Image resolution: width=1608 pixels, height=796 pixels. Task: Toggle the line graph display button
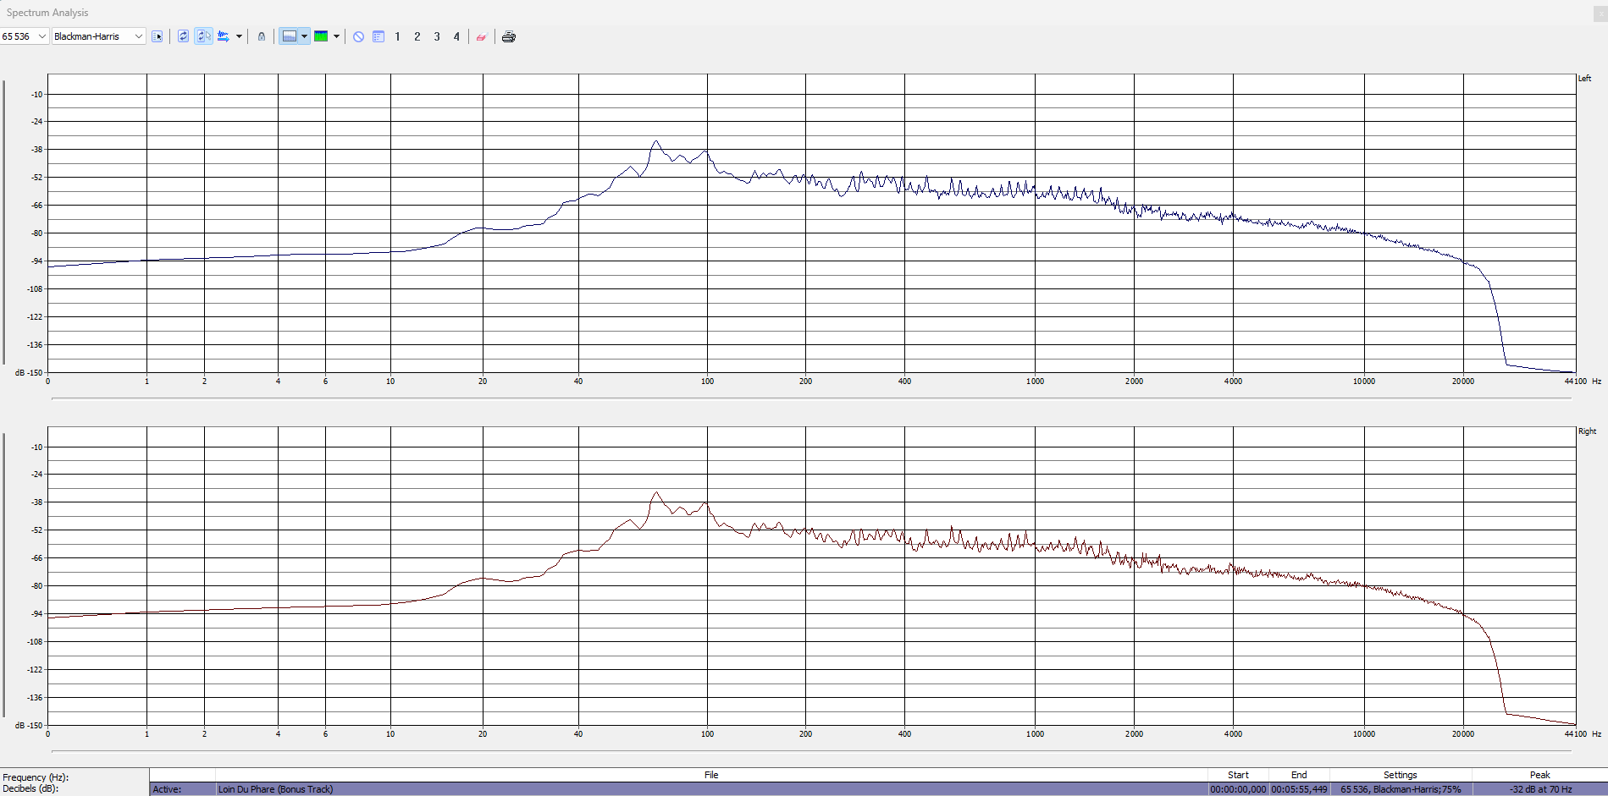coord(290,36)
